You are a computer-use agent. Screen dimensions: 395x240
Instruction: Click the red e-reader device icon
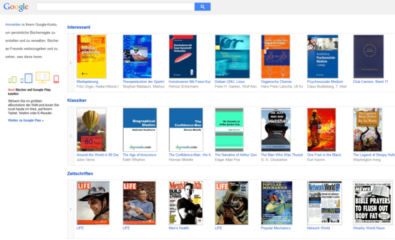click(56, 79)
